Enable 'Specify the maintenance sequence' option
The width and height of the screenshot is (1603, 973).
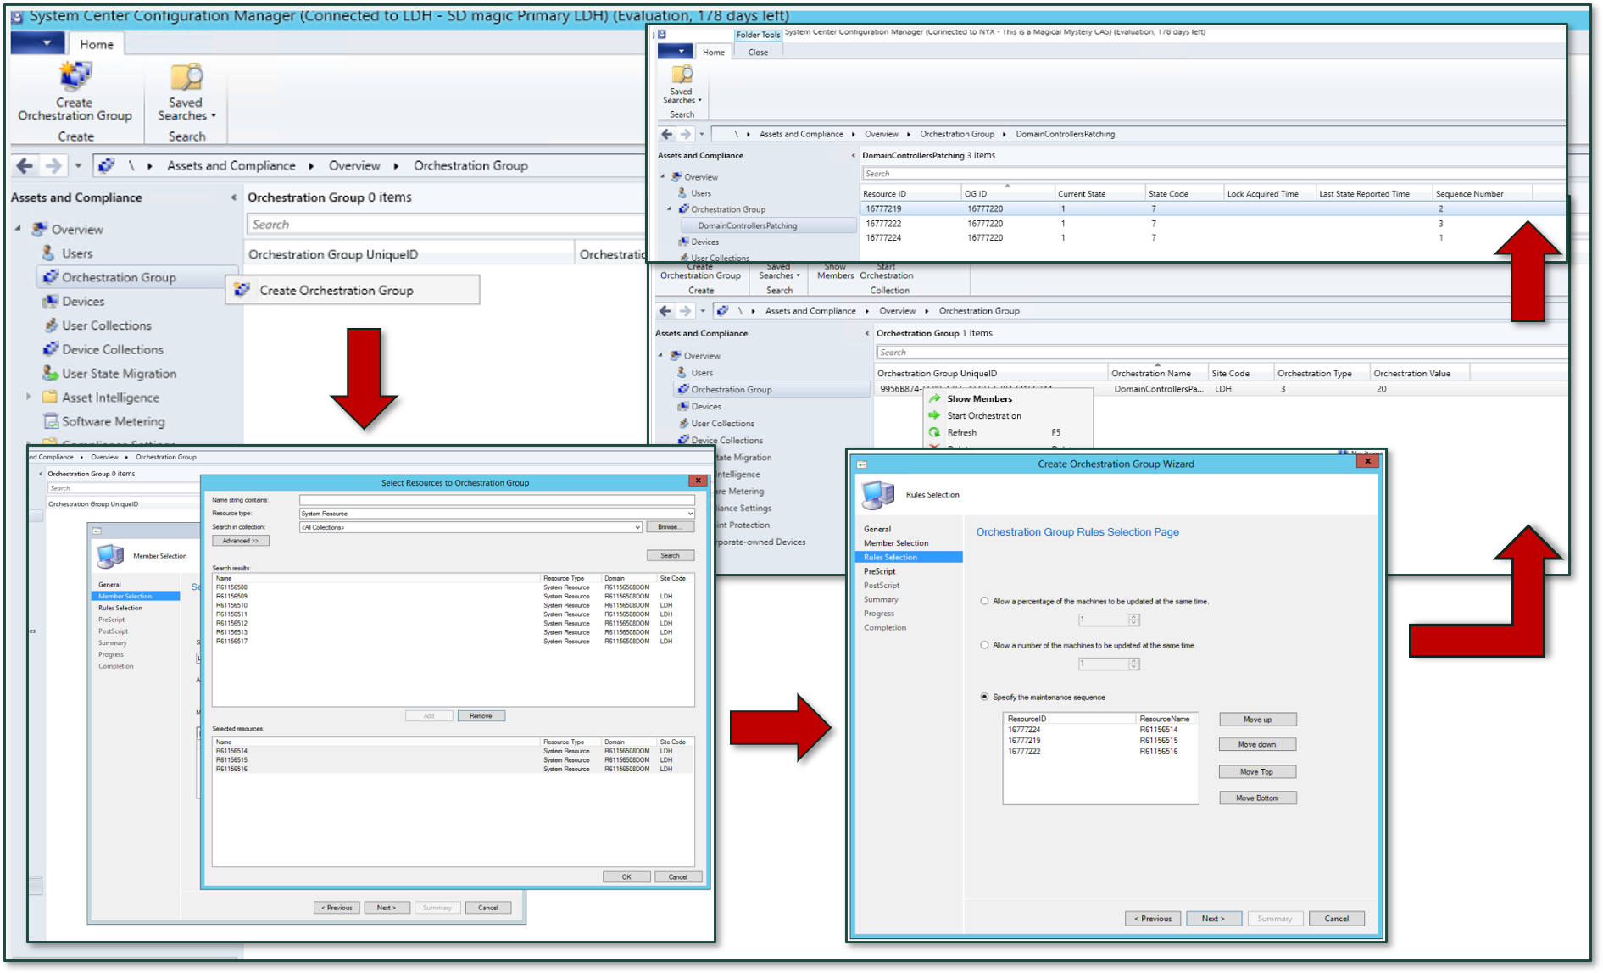point(983,697)
